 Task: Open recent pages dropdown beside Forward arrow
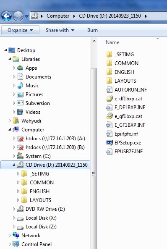[27, 16]
